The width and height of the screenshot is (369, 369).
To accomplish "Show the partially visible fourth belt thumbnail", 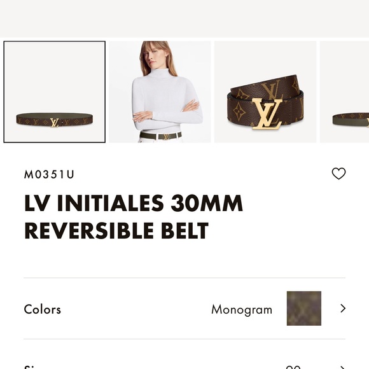I will click(344, 92).
